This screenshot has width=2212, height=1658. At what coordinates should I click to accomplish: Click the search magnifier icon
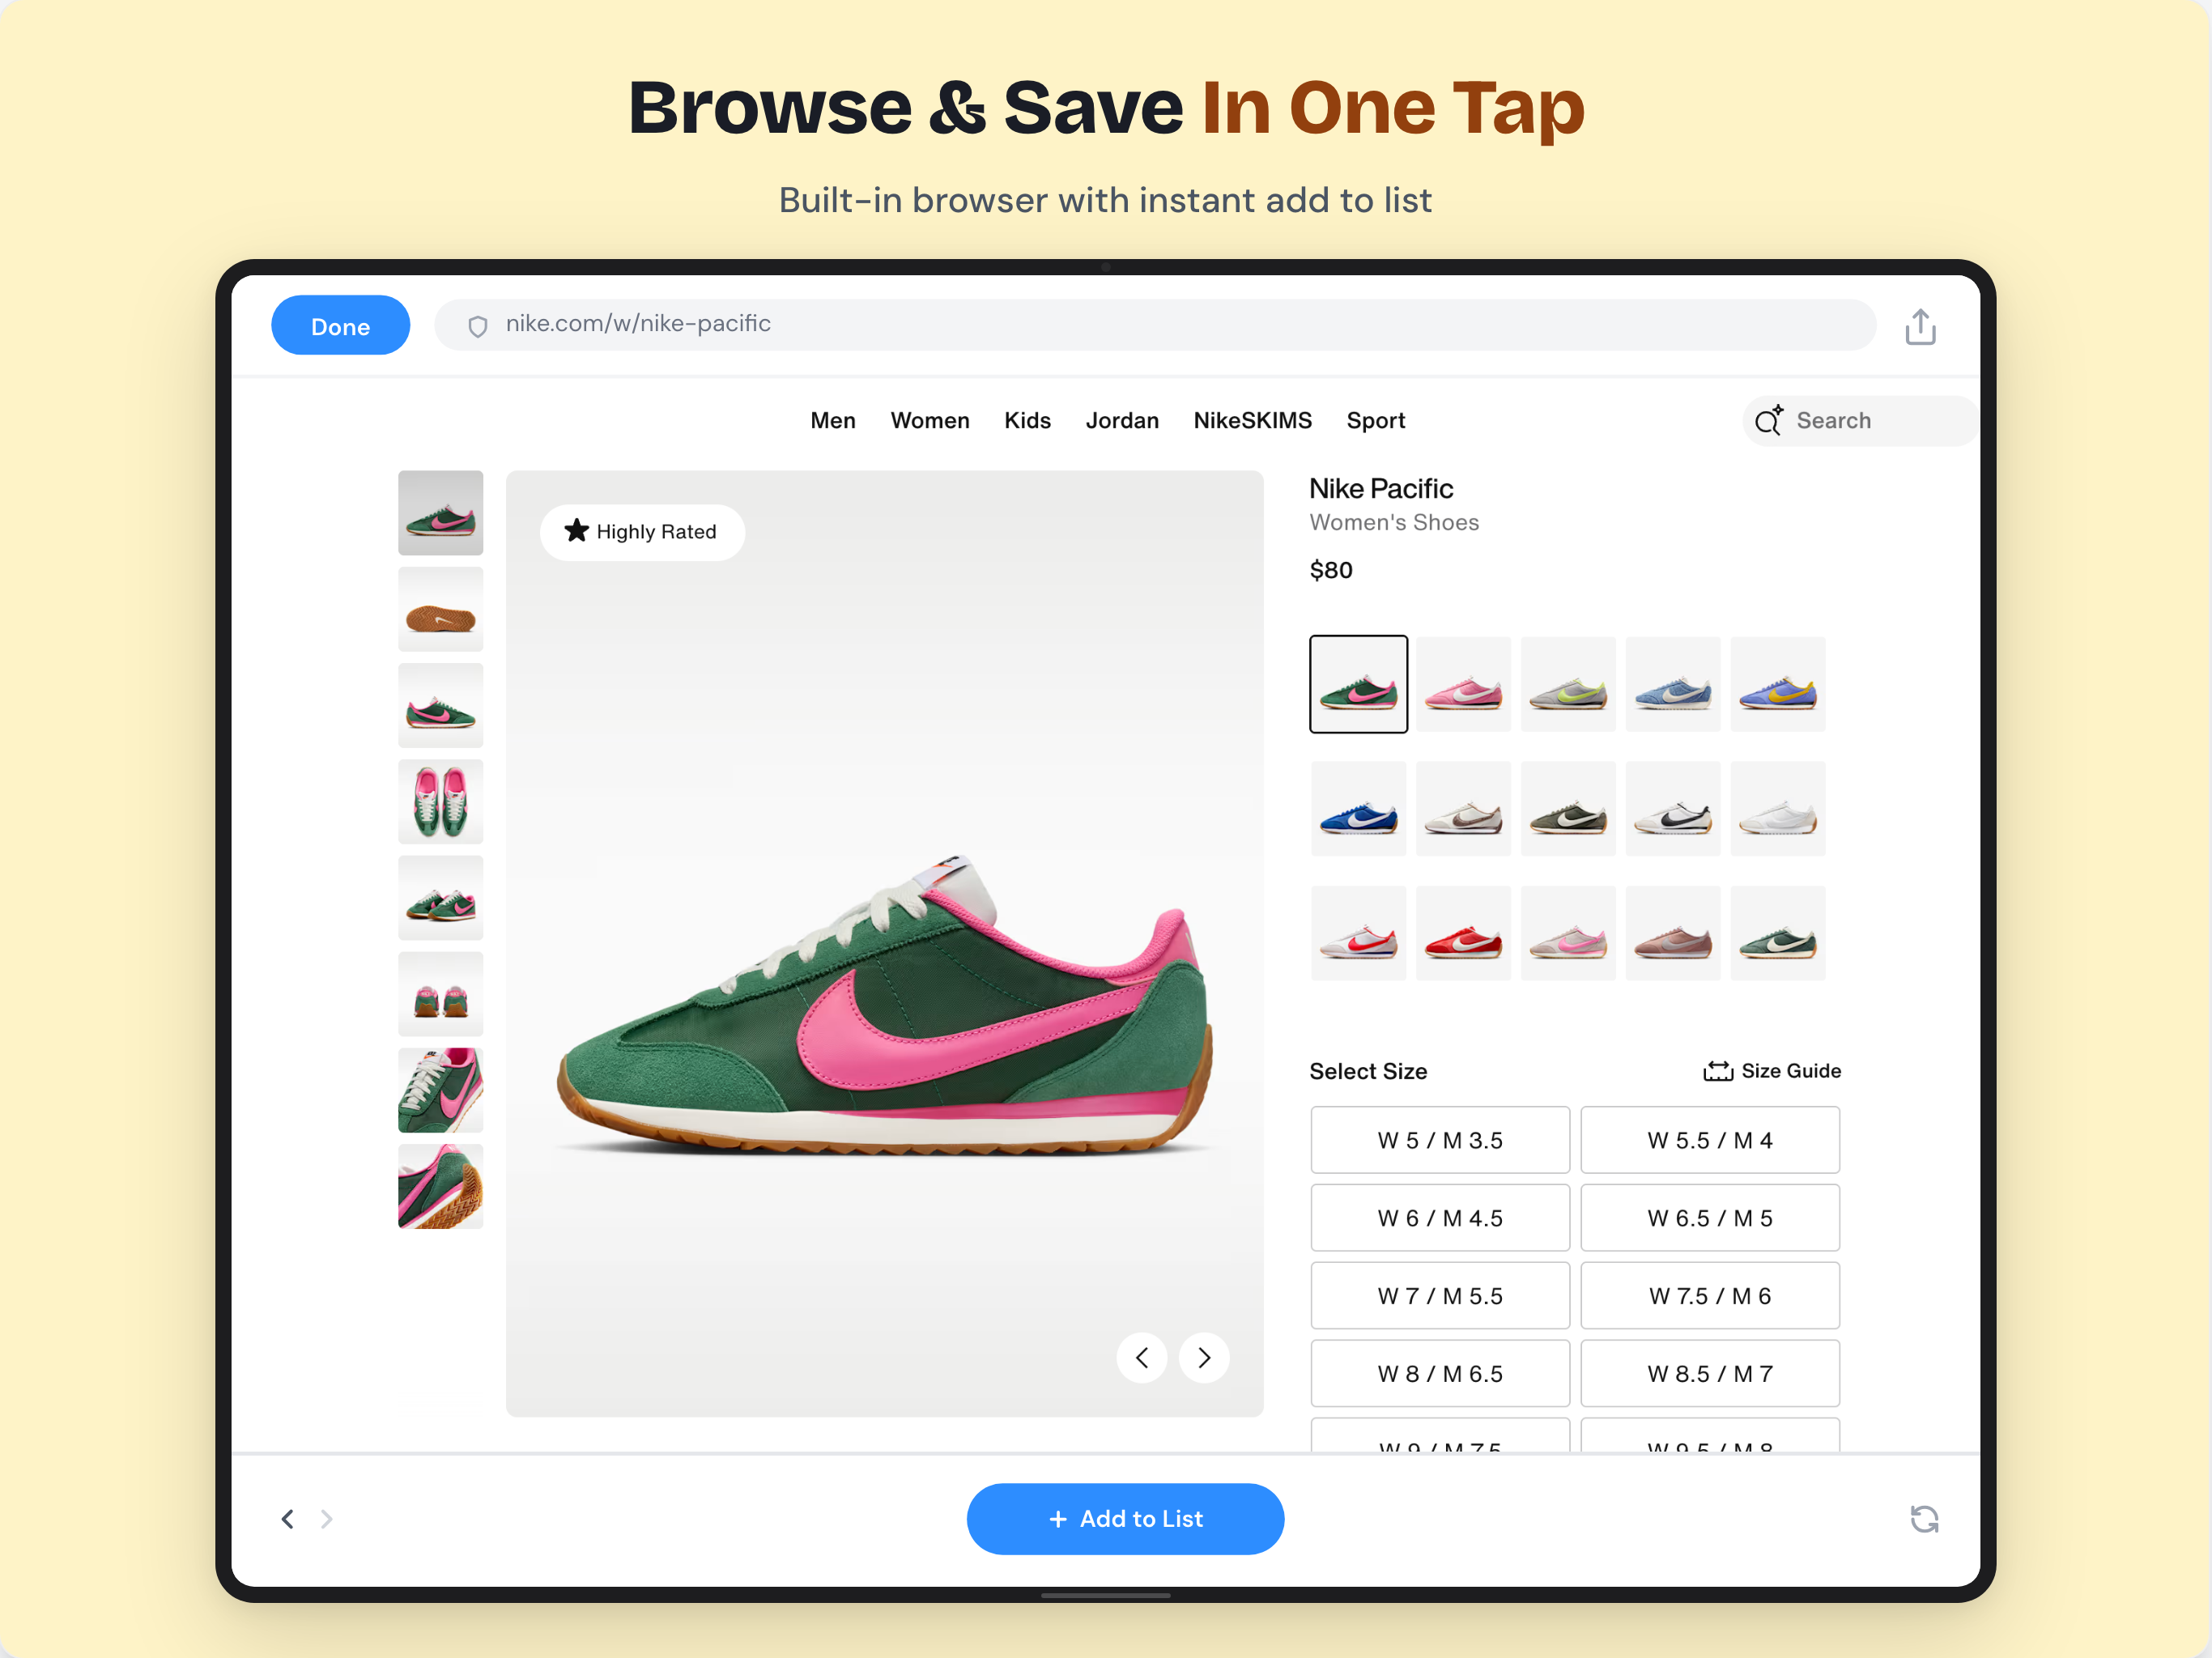(1769, 420)
